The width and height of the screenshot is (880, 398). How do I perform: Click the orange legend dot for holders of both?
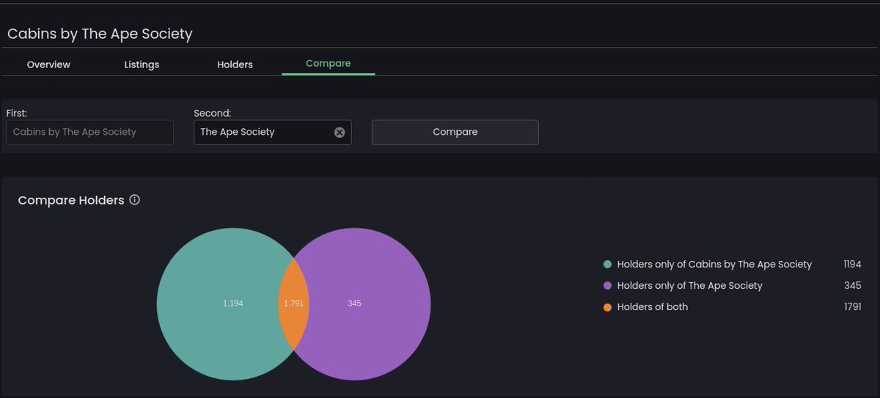[x=607, y=307]
